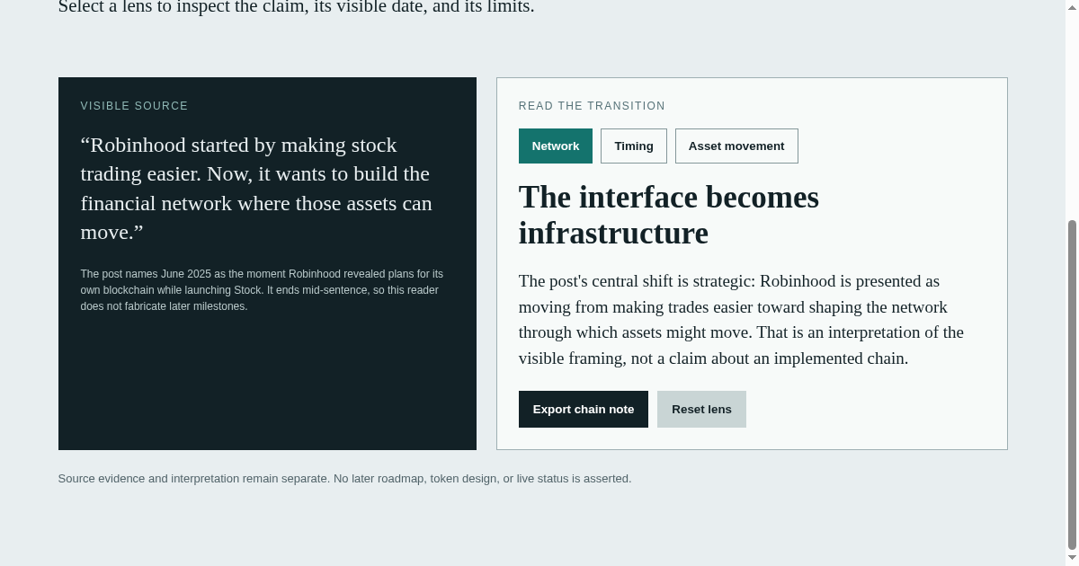The width and height of the screenshot is (1079, 566).
Task: Click the 'Select a lens to inspect' instruction
Action: tap(296, 7)
